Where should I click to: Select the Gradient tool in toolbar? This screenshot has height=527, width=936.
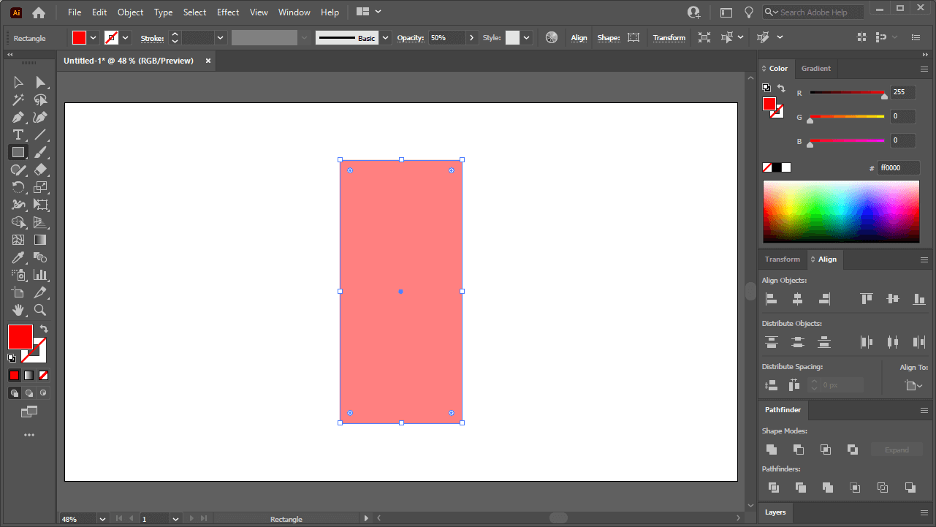tap(41, 240)
